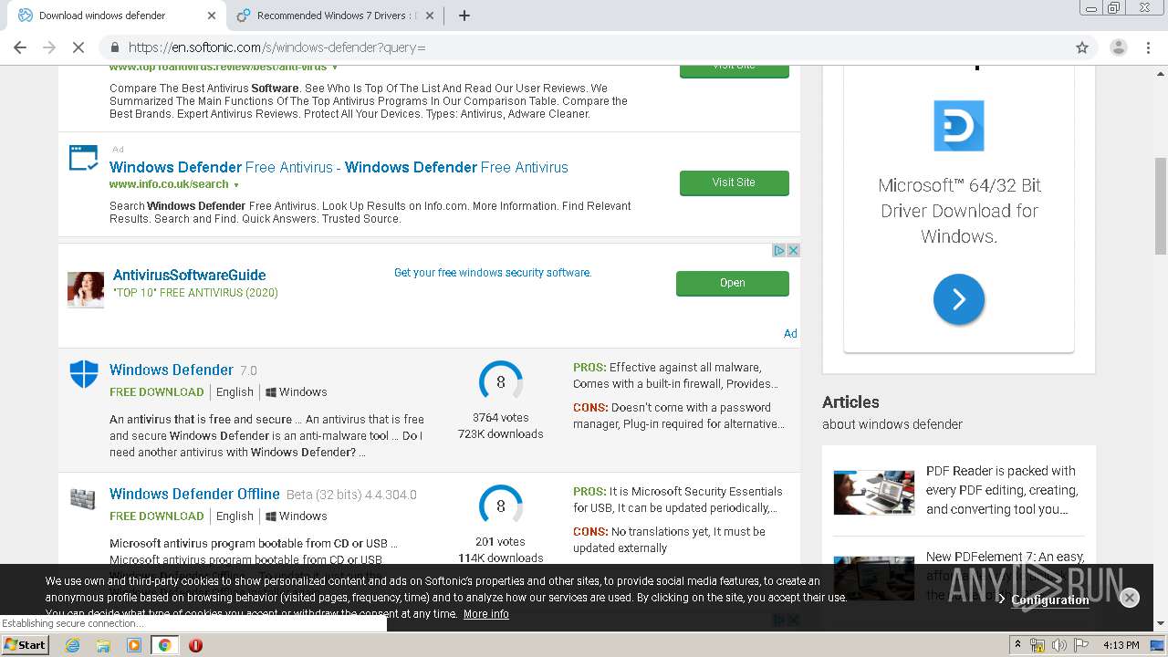Click FREE DOWNLOAD for Windows Defender Offline
Viewport: 1168px width, 657px height.
click(x=157, y=516)
